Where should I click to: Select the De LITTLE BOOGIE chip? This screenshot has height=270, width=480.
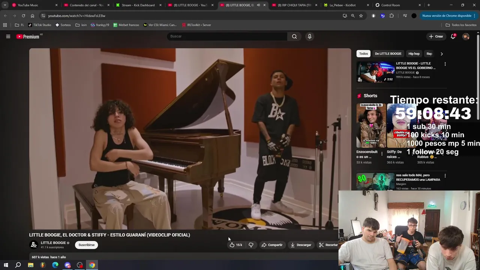[x=388, y=54]
